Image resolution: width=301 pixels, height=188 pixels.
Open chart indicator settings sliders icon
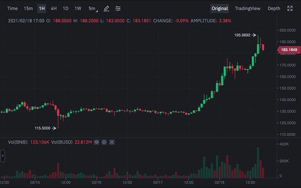pos(118,9)
